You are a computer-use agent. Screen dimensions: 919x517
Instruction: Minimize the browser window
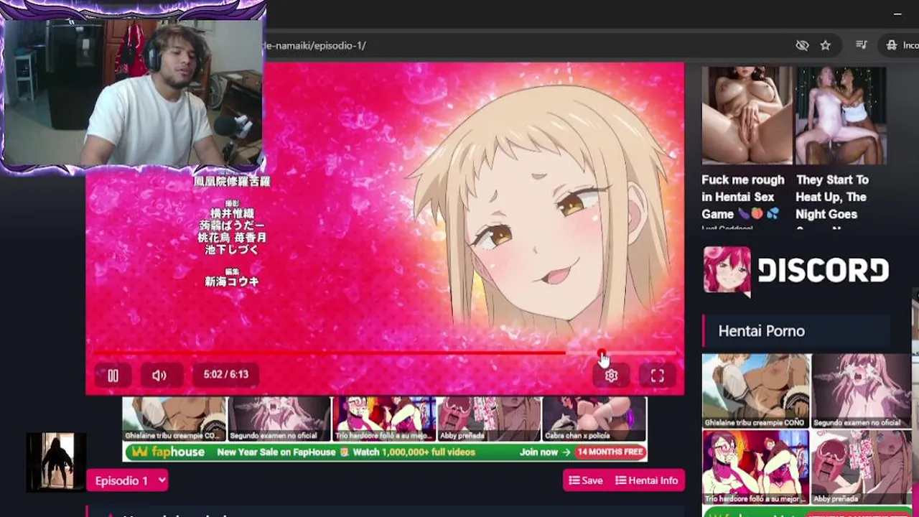pos(897,14)
